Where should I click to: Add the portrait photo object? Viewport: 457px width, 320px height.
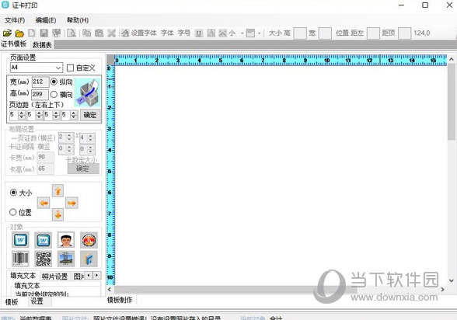coord(66,240)
